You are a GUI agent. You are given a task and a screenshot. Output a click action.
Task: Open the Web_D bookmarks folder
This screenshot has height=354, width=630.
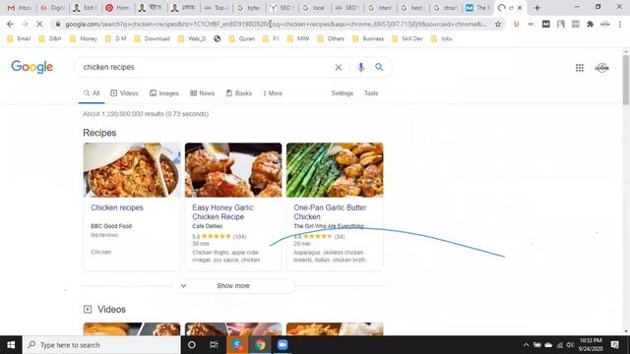click(192, 39)
